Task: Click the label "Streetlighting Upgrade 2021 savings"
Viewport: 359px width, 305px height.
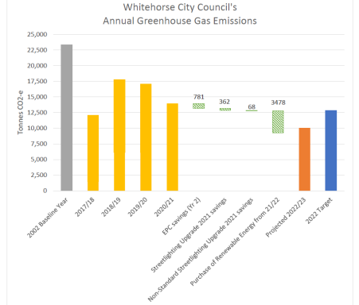Action: [x=189, y=235]
